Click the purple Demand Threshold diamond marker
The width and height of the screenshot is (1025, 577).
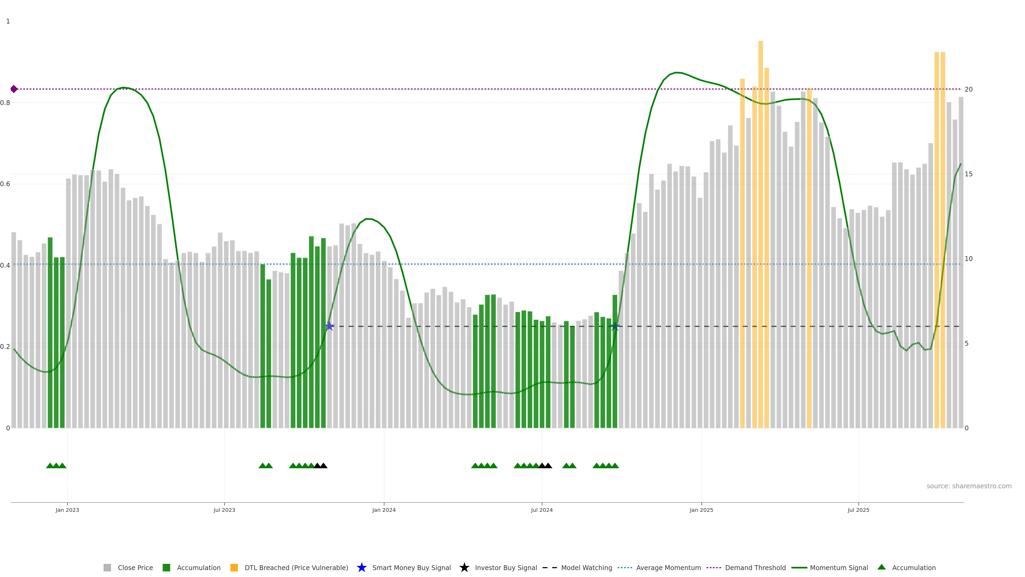(x=14, y=89)
